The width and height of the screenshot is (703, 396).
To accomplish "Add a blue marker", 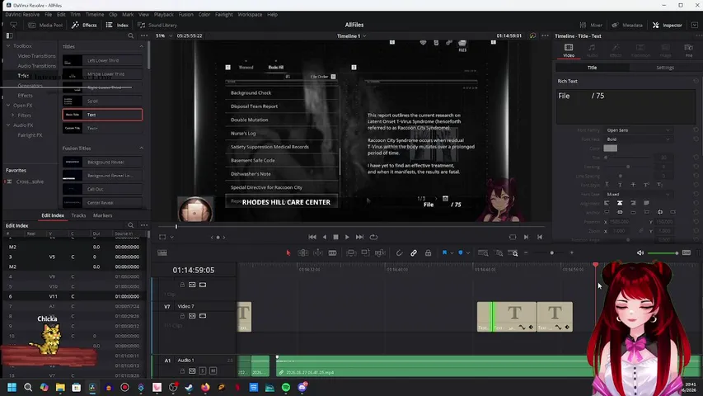I will pyautogui.click(x=461, y=252).
